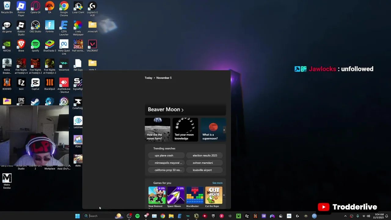Open 'How did the moon form?' card
Screen dimensions: 391x220
click(x=158, y=130)
